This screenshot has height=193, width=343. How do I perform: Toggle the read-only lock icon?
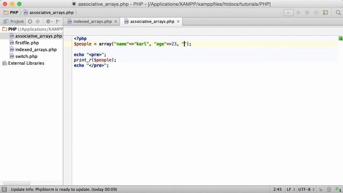(x=320, y=189)
